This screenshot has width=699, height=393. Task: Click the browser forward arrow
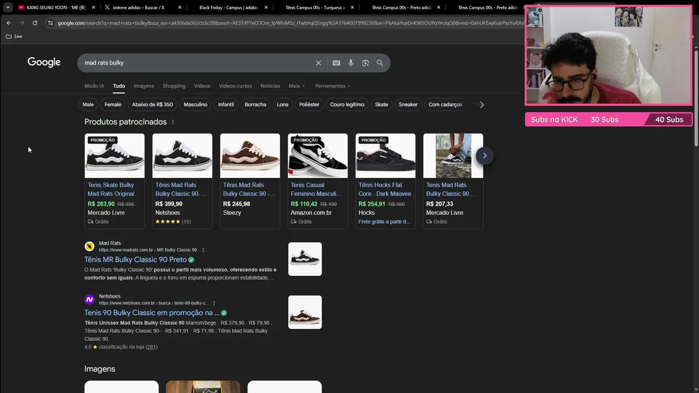click(22, 23)
